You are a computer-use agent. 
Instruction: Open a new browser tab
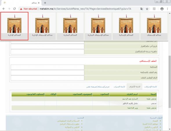(45, 3)
